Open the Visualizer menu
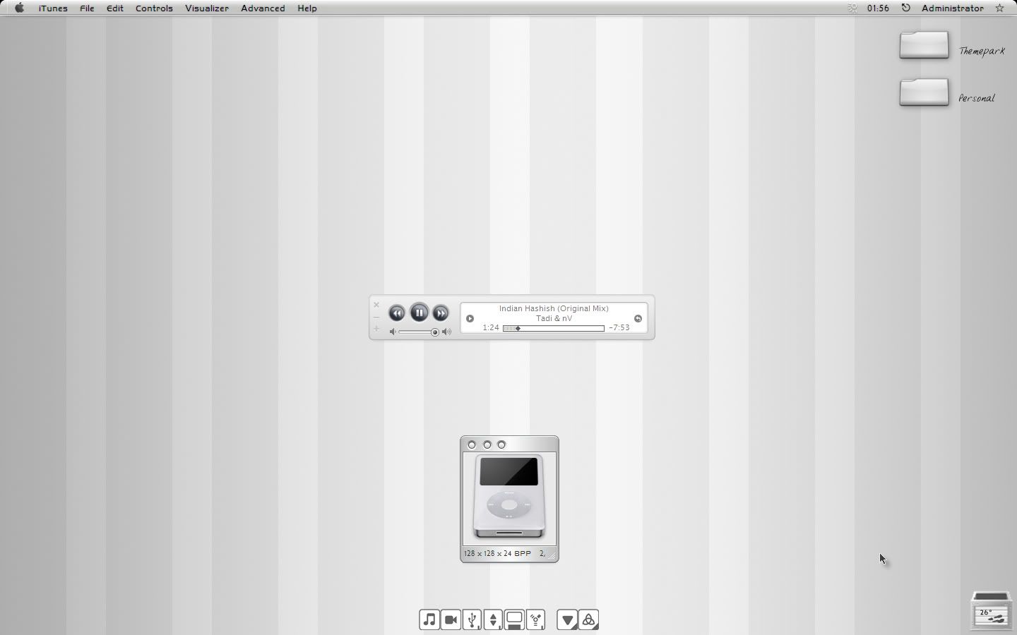 (x=207, y=8)
